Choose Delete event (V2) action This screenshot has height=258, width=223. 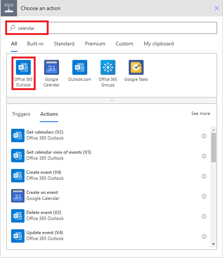click(x=109, y=216)
